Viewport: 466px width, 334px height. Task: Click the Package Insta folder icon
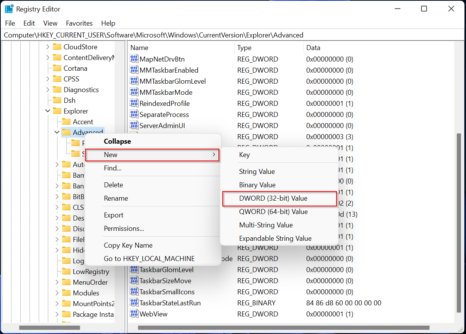66,314
